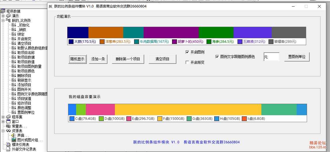Viewport: 330px width, 152px height.
Task: Click the 模块引用表 icon
Action: coord(8,145)
